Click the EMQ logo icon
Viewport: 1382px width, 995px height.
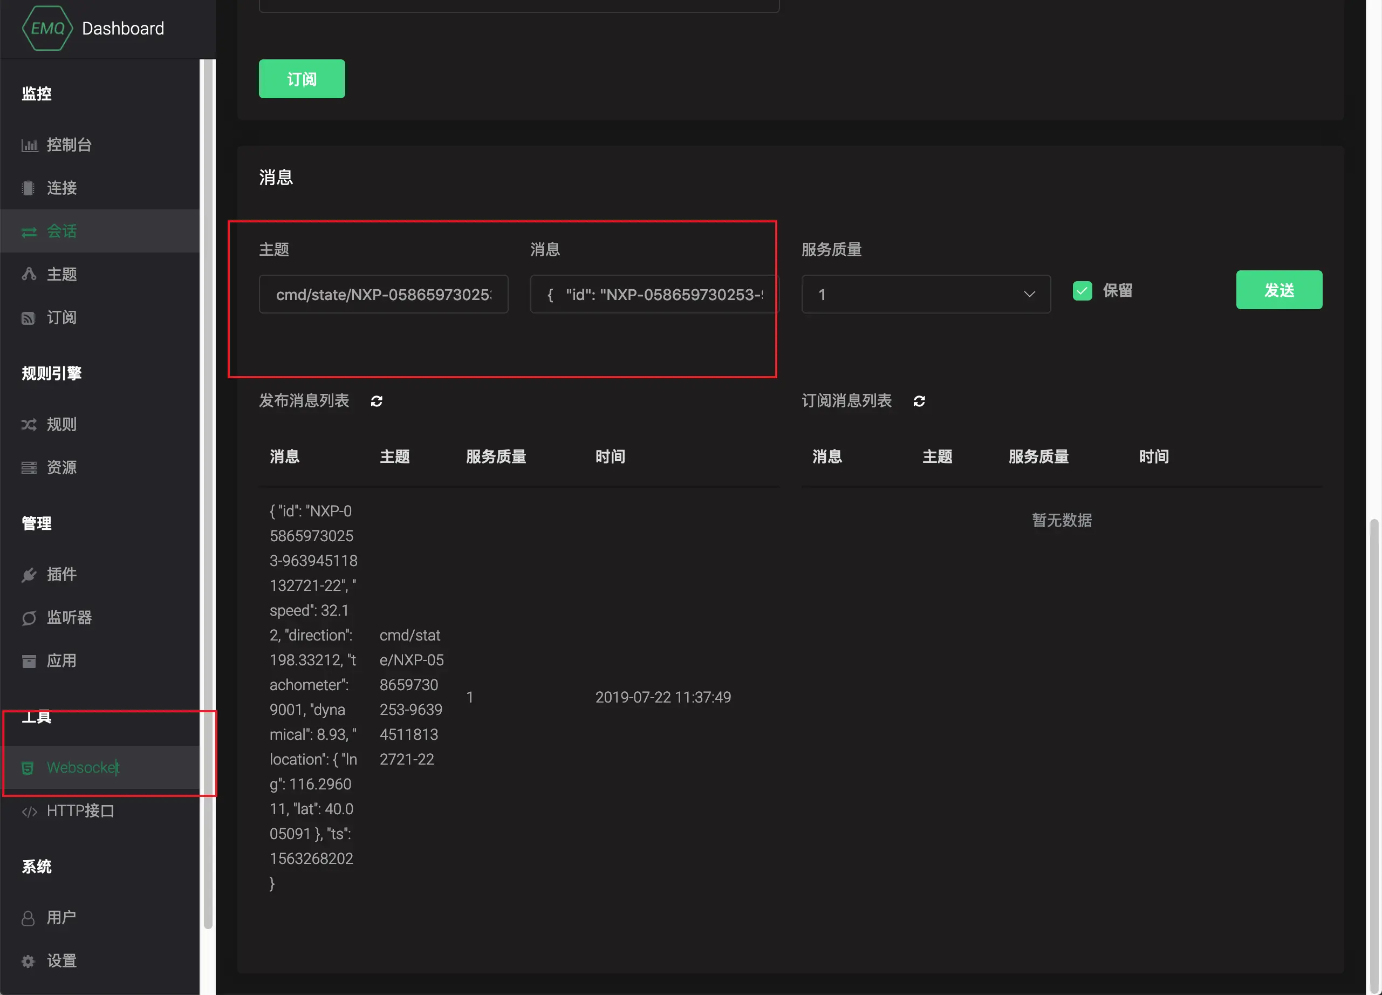click(x=47, y=28)
